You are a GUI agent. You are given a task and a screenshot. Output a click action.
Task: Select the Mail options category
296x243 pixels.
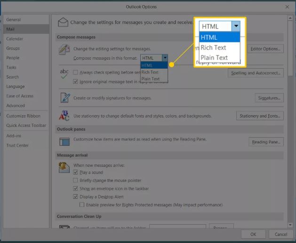pos(26,29)
